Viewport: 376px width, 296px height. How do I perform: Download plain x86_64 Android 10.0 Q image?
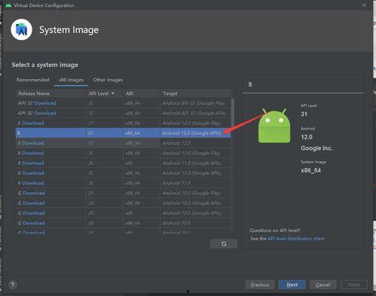pyautogui.click(x=34, y=223)
